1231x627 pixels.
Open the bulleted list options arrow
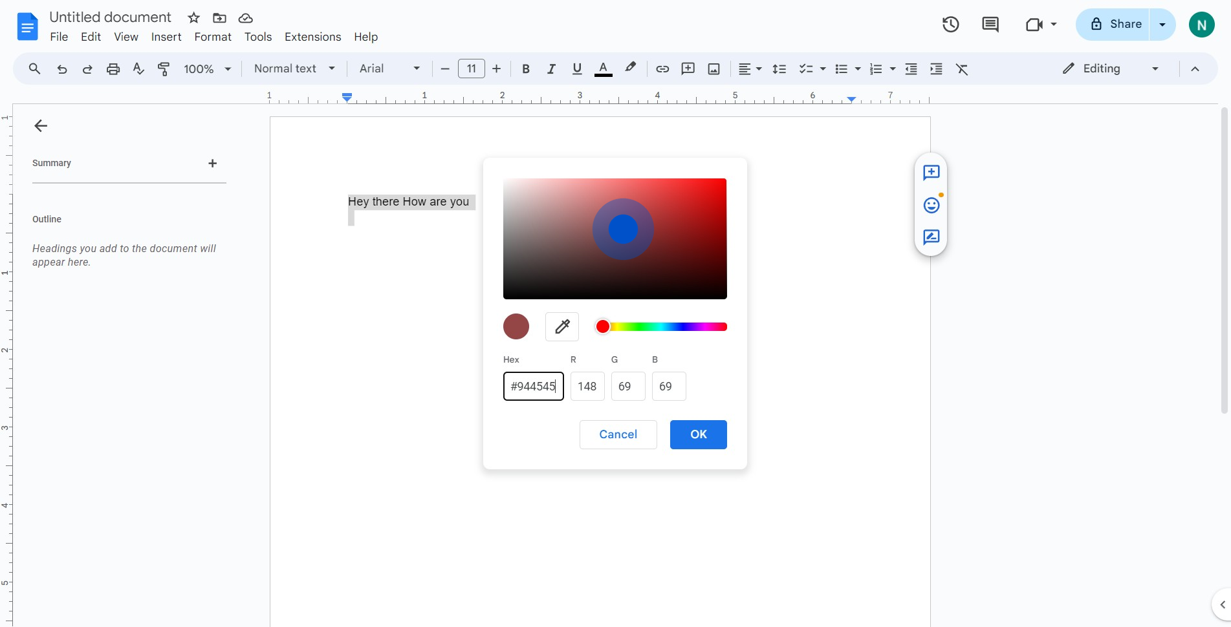click(x=858, y=69)
